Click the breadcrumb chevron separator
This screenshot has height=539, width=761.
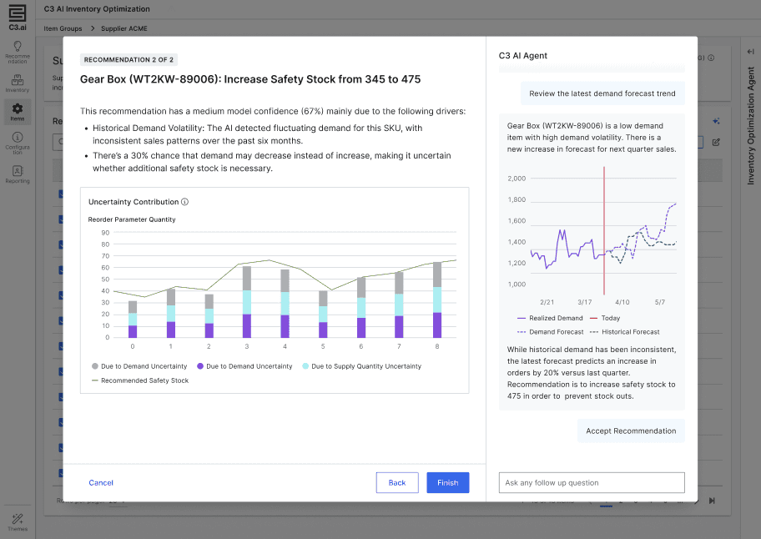coord(92,28)
